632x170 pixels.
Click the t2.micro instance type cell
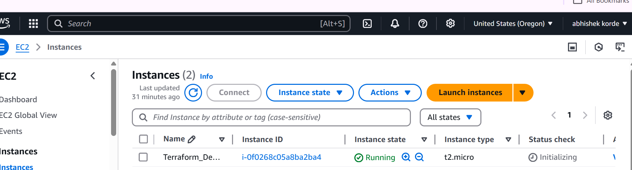pos(459,157)
